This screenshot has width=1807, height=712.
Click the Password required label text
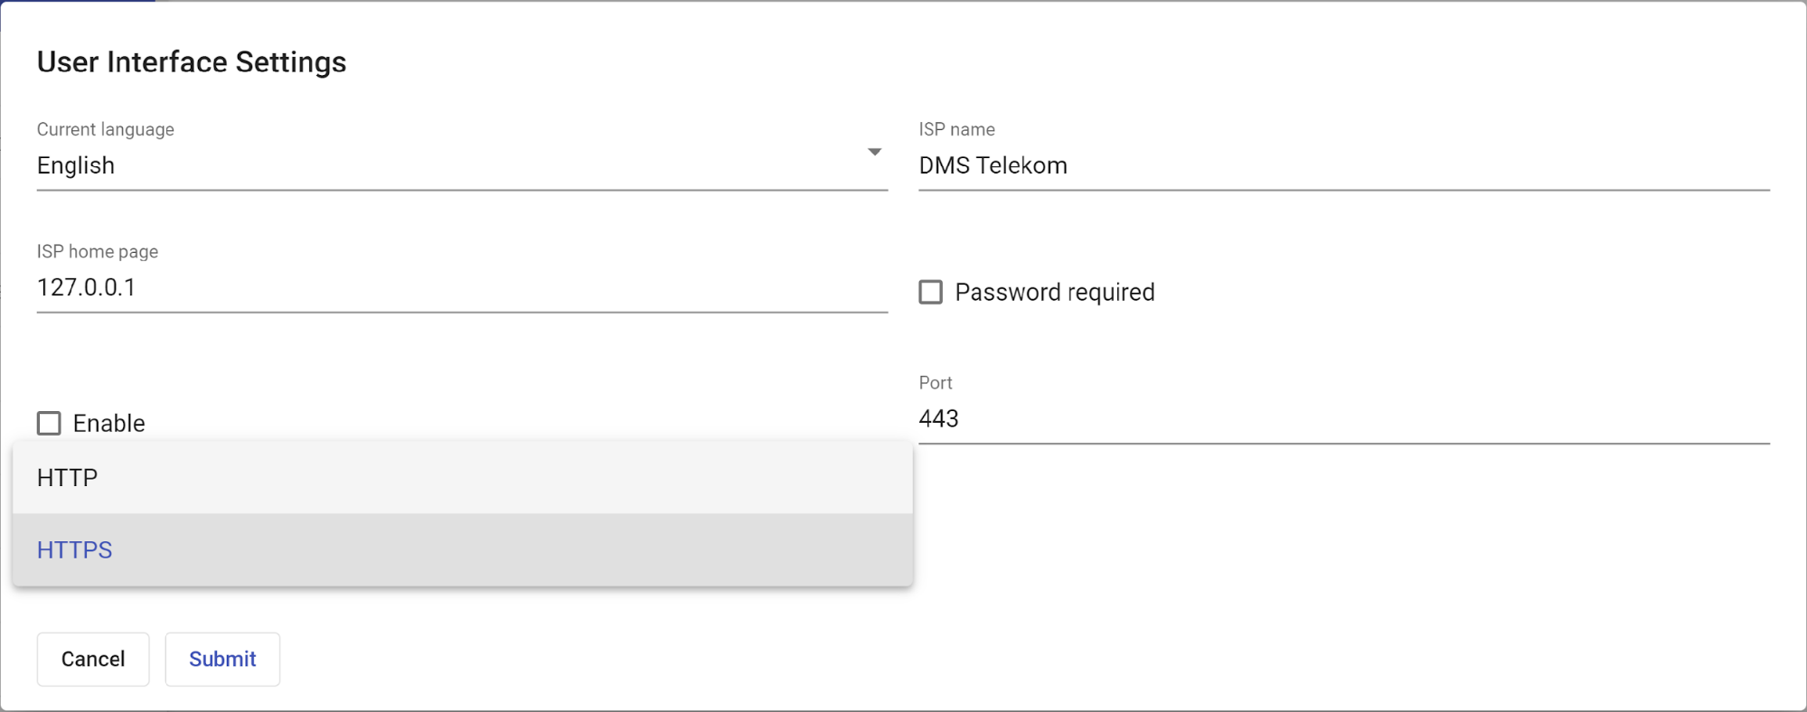pyautogui.click(x=1054, y=293)
